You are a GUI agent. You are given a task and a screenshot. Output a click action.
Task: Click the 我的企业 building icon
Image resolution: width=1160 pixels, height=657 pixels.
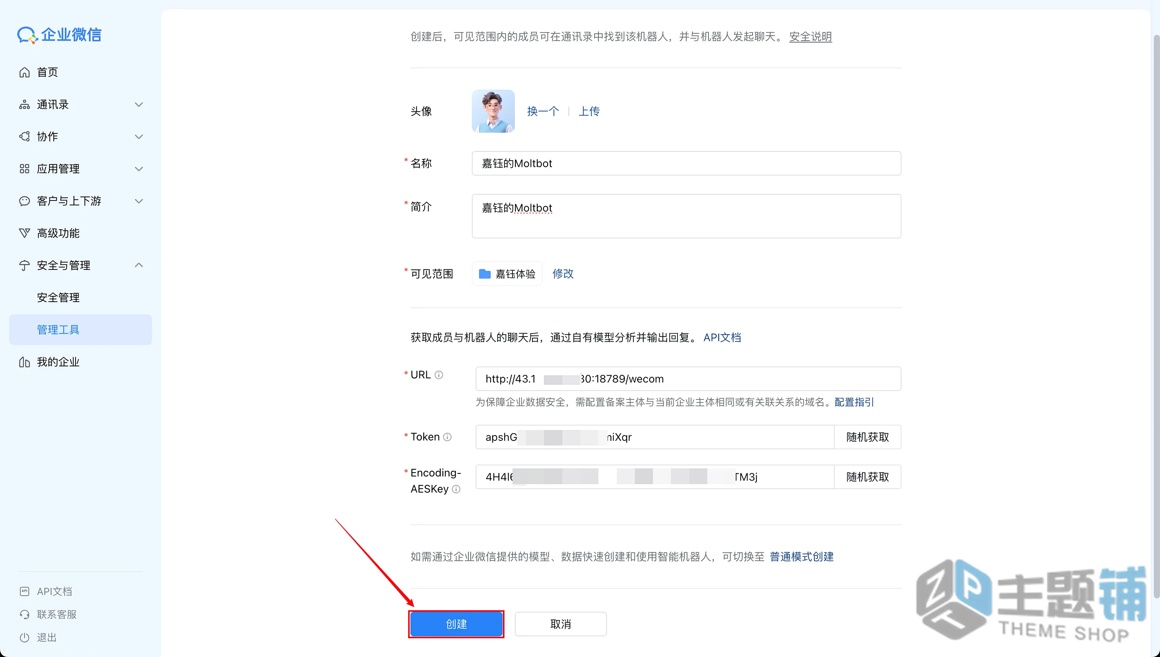tap(25, 362)
